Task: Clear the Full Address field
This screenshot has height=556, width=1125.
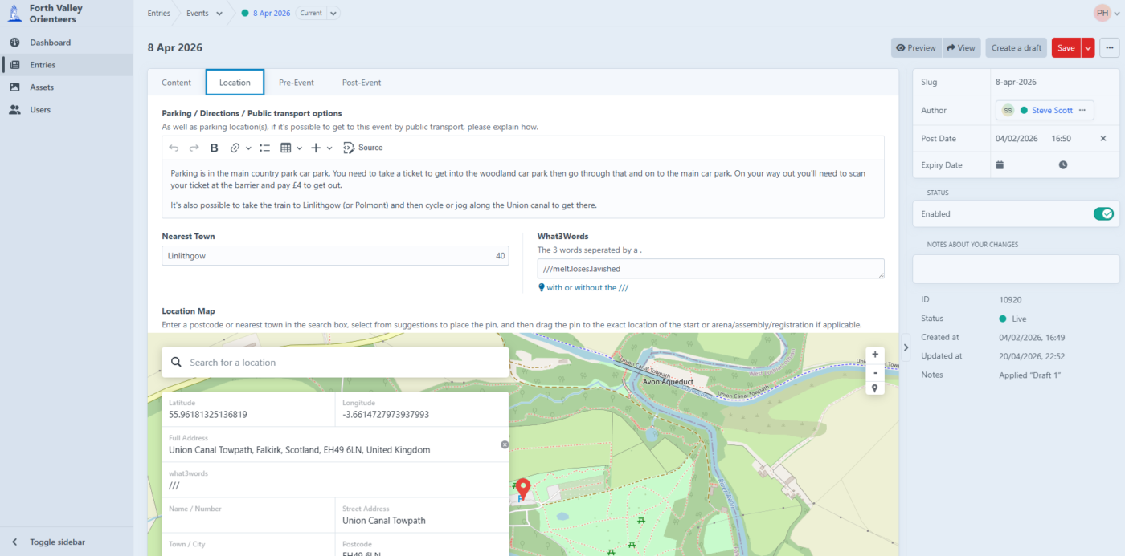Action: [505, 444]
